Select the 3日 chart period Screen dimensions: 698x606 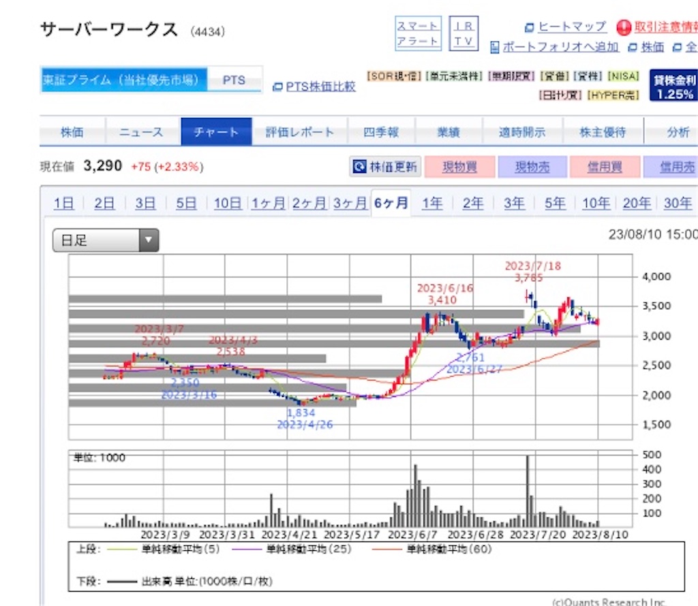145,203
